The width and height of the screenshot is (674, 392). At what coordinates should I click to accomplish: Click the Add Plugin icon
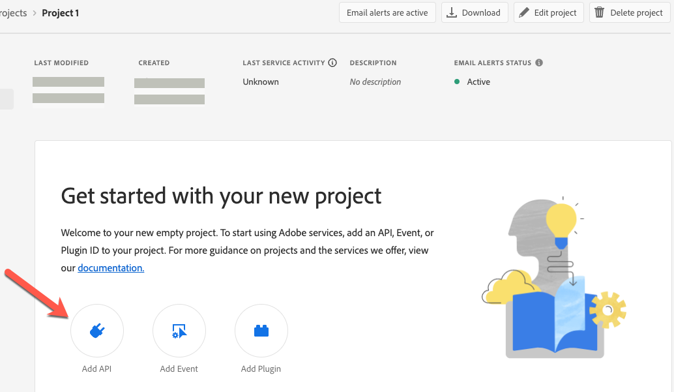(261, 331)
